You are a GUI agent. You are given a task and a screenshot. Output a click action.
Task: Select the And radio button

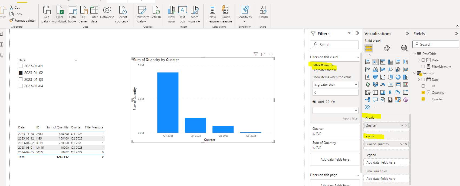(314, 102)
